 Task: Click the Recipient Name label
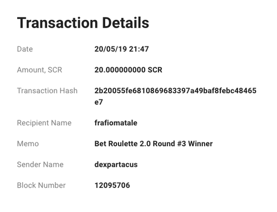point(44,123)
